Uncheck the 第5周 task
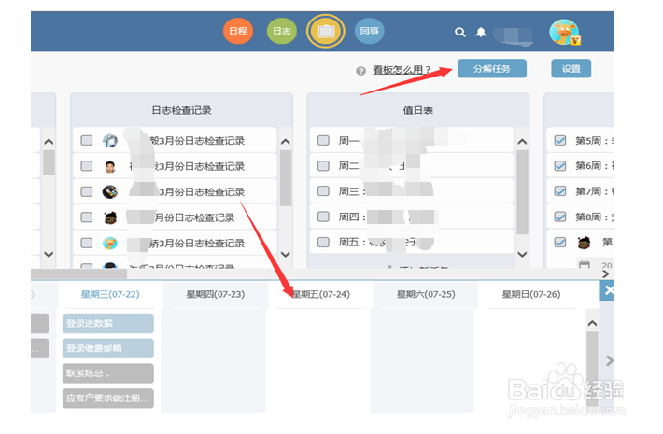Screen dimensions: 663x434 [x=560, y=140]
